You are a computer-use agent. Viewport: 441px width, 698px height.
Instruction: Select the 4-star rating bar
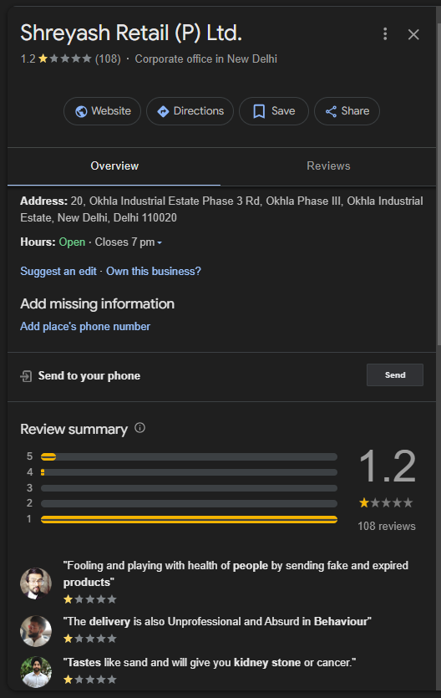[x=189, y=472]
